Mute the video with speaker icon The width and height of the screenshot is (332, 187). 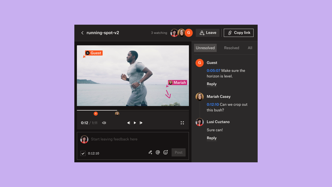tap(104, 123)
